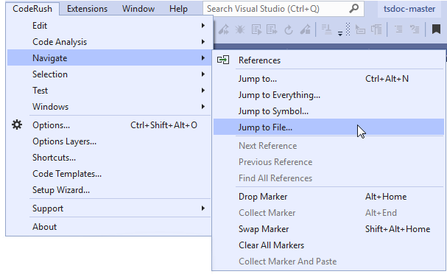Image resolution: width=447 pixels, height=277 pixels.
Task: Click the search magnifier icon
Action: tap(353, 9)
